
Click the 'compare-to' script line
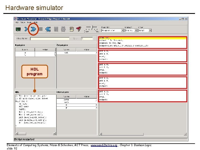(x=110, y=43)
